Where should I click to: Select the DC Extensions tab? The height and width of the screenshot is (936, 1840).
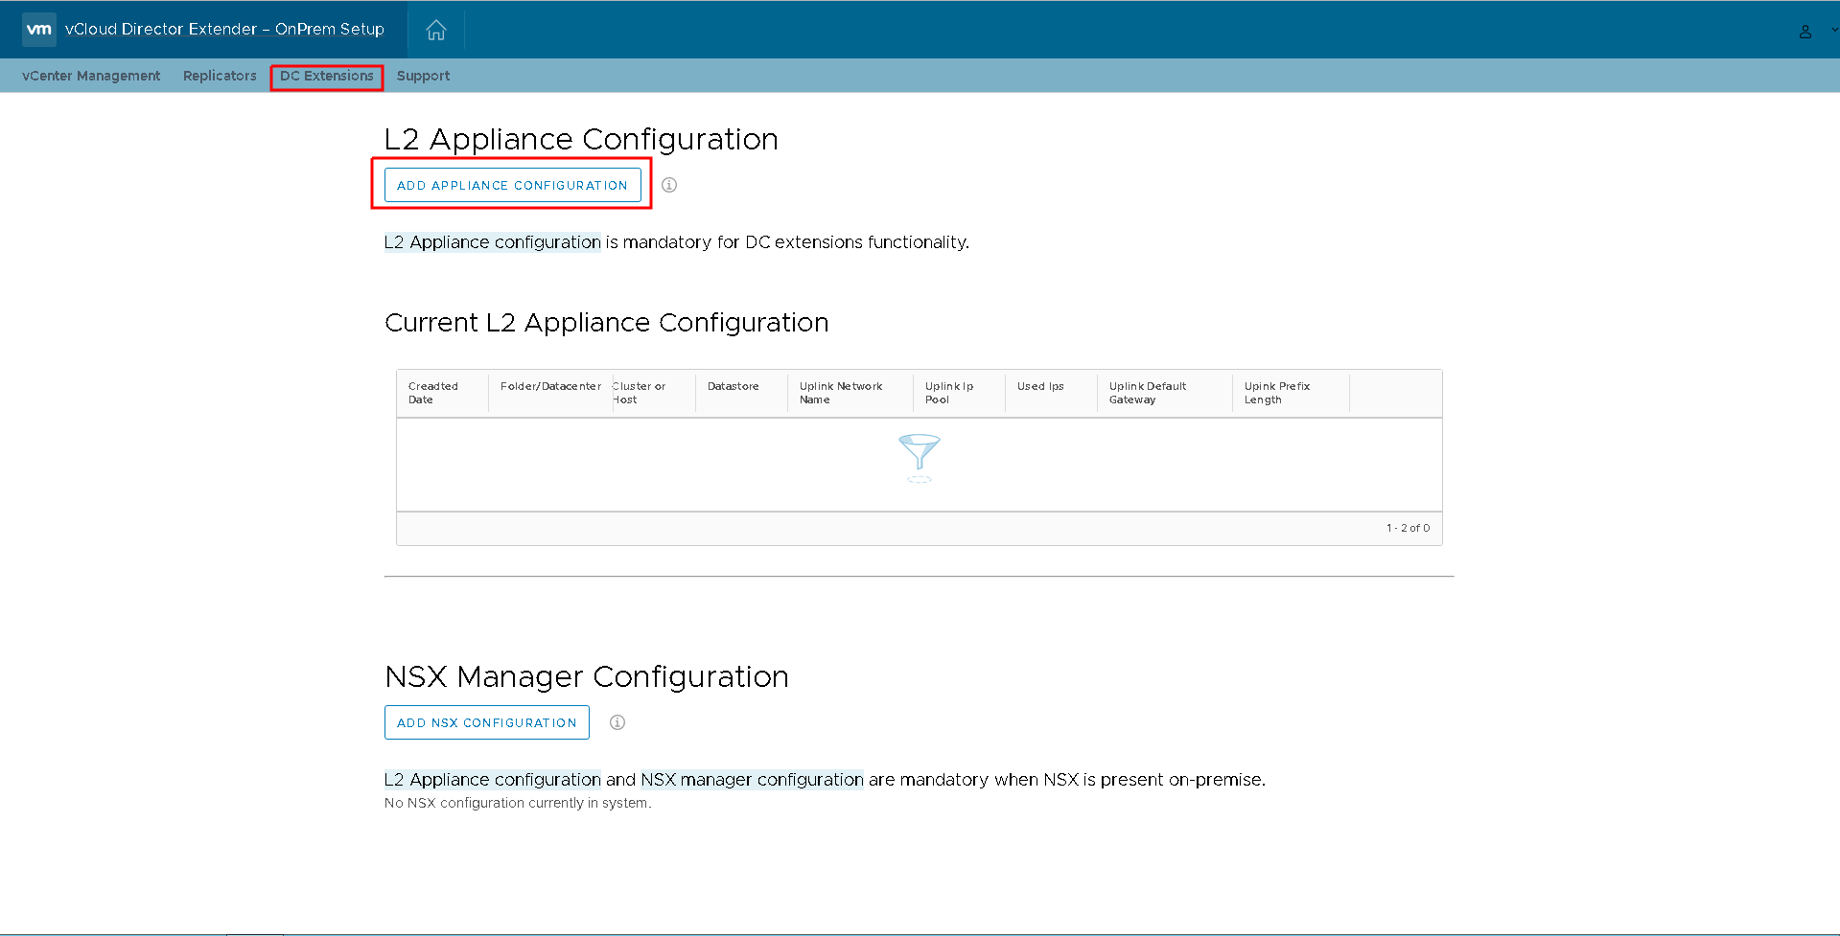tap(326, 76)
